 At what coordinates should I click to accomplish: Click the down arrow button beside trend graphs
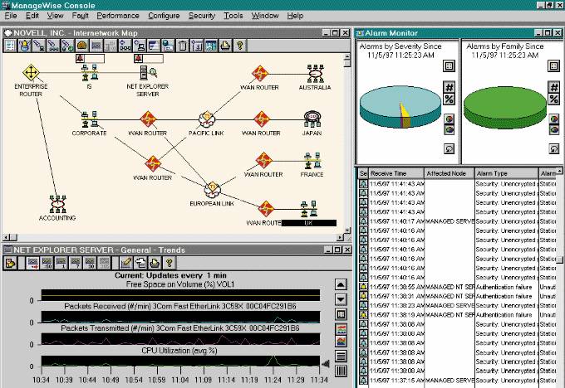point(341,299)
